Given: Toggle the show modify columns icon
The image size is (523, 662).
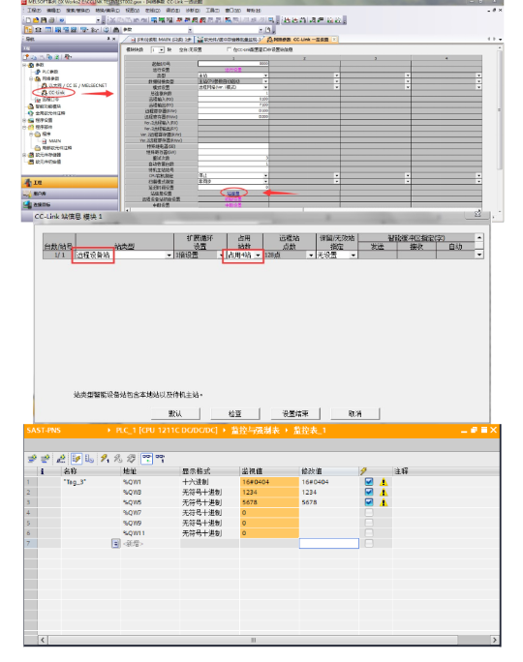Looking at the screenshot, I should 77,459.
